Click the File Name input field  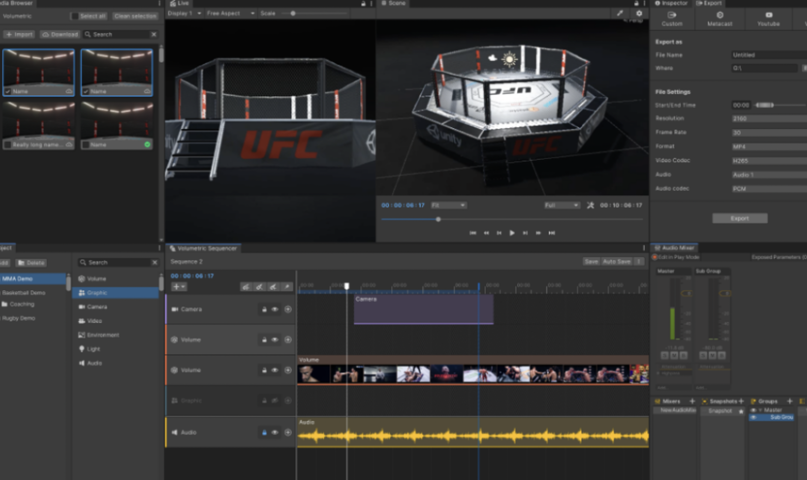click(x=769, y=55)
